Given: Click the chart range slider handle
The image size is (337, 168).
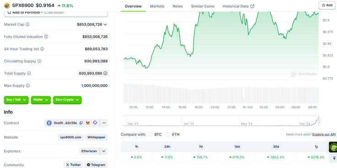Looking at the screenshot, I should 319,121.
